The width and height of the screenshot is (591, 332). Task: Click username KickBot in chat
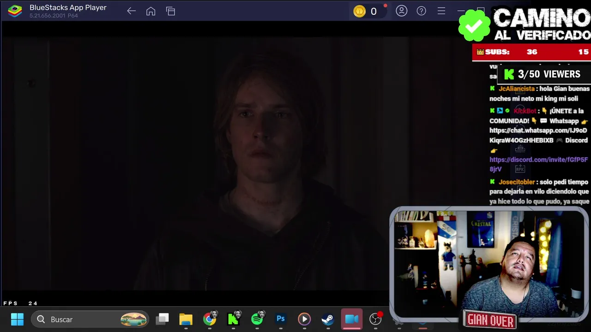tap(525, 111)
